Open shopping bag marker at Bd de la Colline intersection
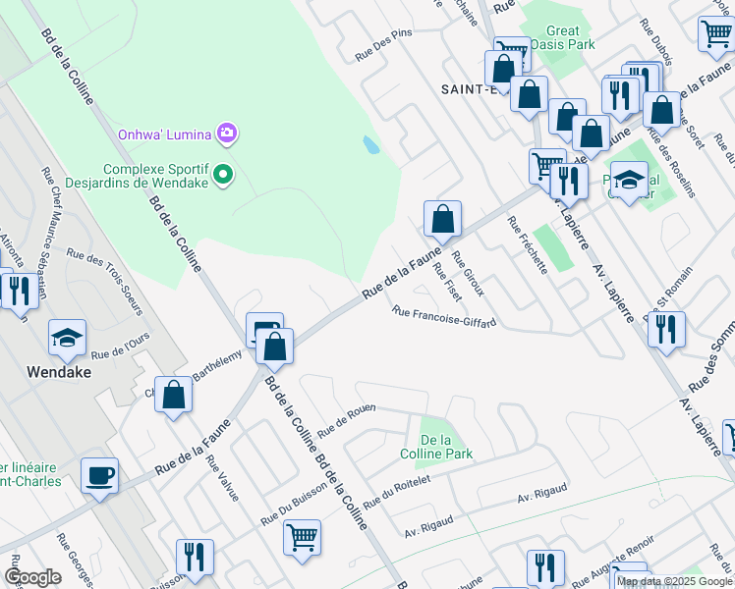The width and height of the screenshot is (735, 589). (x=276, y=347)
